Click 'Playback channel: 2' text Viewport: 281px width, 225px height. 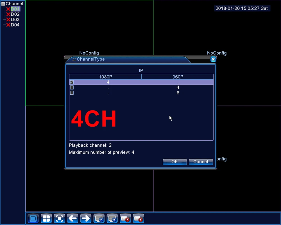90,145
